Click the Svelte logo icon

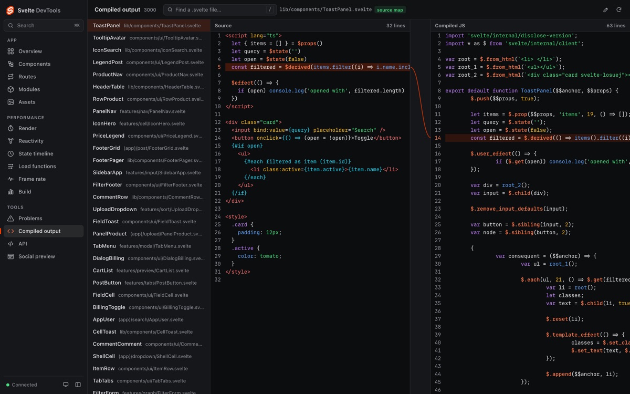click(10, 11)
